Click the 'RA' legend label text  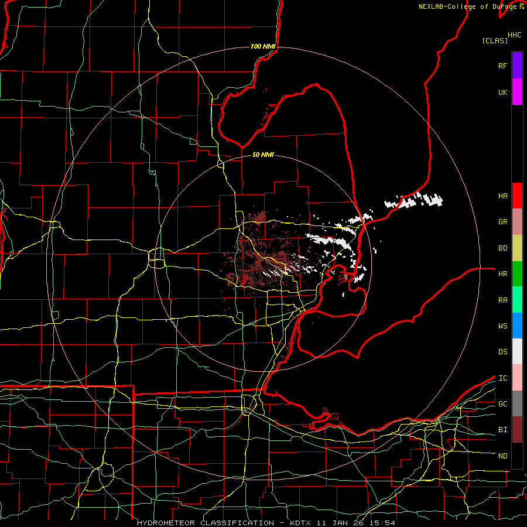coord(502,300)
